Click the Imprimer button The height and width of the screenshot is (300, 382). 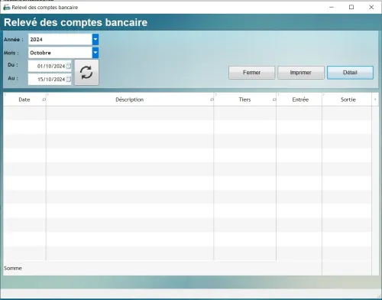tap(301, 73)
